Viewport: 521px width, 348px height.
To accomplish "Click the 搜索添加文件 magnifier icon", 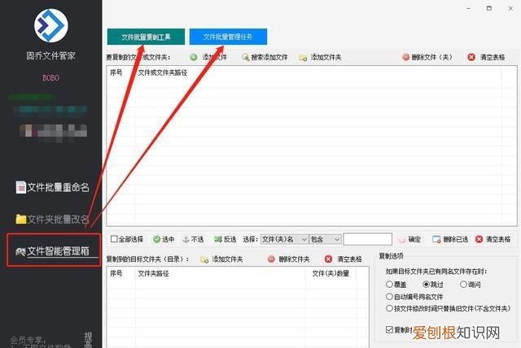I will [x=246, y=58].
